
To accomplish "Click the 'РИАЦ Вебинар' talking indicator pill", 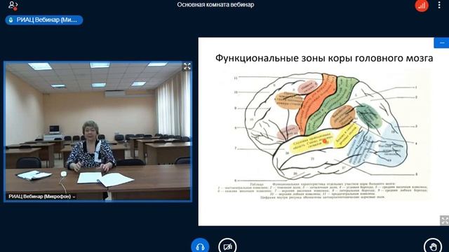I will coord(43,20).
